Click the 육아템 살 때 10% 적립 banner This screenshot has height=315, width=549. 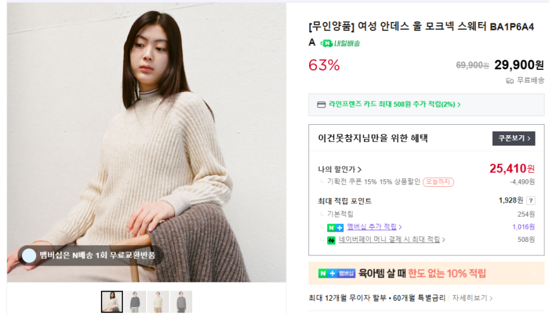click(426, 274)
